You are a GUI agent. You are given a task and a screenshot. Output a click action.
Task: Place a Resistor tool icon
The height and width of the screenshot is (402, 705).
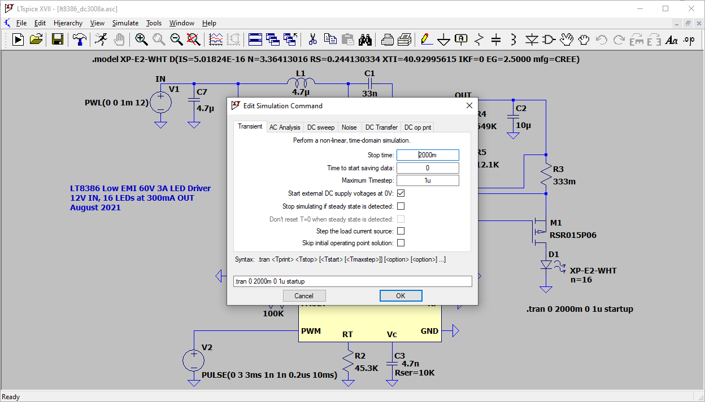[x=479, y=39]
